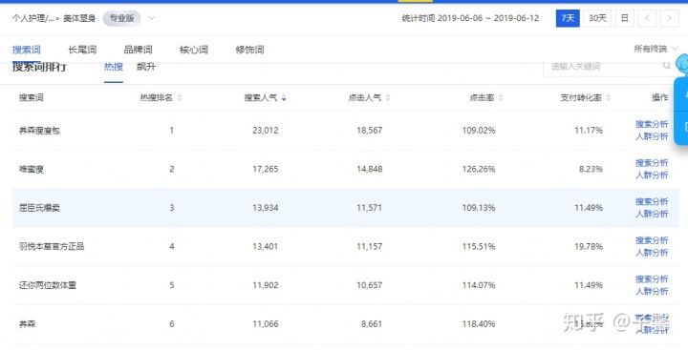Open 搜索分析 for 羽悦本草官方正品 row
The image size is (688, 350).
tap(652, 240)
